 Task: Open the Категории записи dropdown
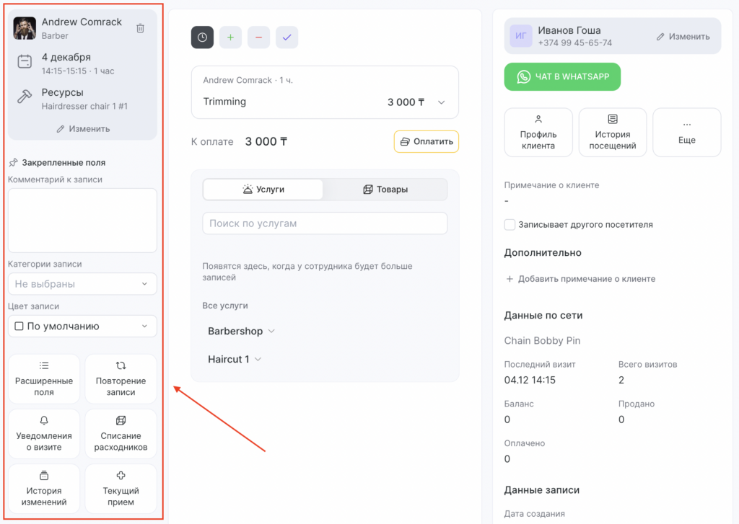(82, 284)
